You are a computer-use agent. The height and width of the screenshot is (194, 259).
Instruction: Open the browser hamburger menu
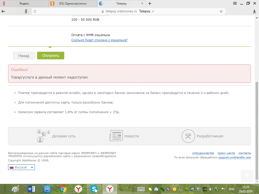coord(235,3)
